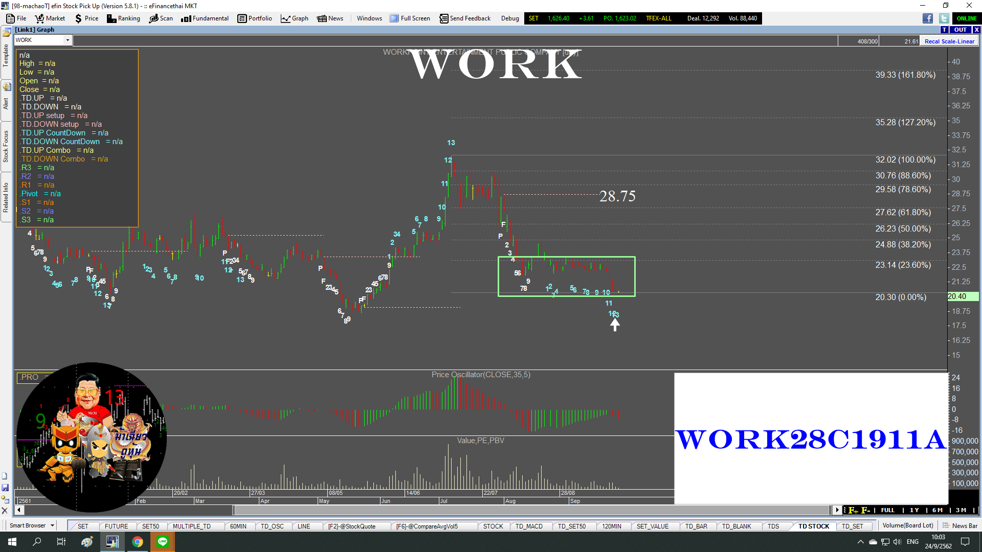Switch to the MULTIPLE_TD tab

point(192,526)
